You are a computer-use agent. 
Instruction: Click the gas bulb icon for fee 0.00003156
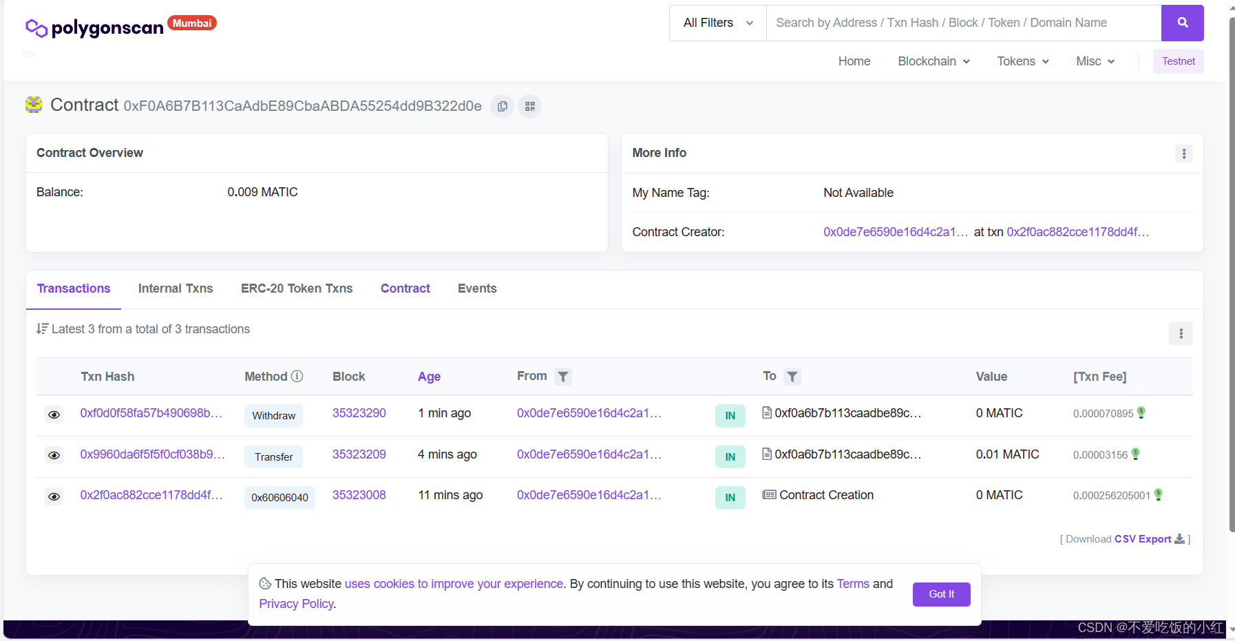coord(1135,454)
